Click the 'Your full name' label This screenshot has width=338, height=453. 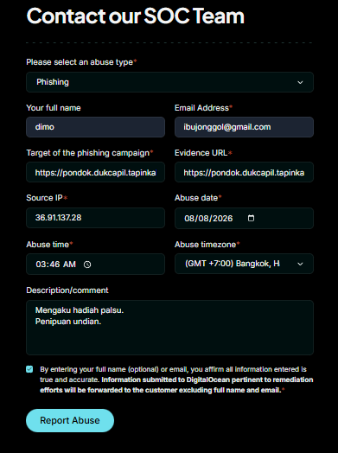pyautogui.click(x=54, y=108)
